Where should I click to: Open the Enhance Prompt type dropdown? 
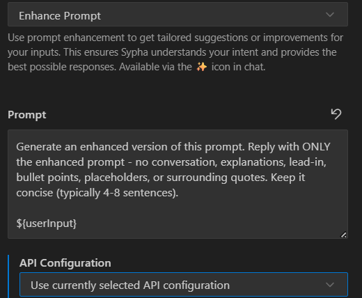178,15
